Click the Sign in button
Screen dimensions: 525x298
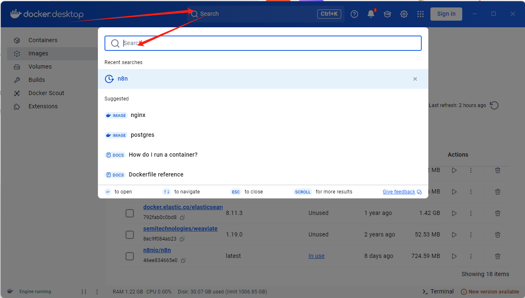(x=446, y=14)
